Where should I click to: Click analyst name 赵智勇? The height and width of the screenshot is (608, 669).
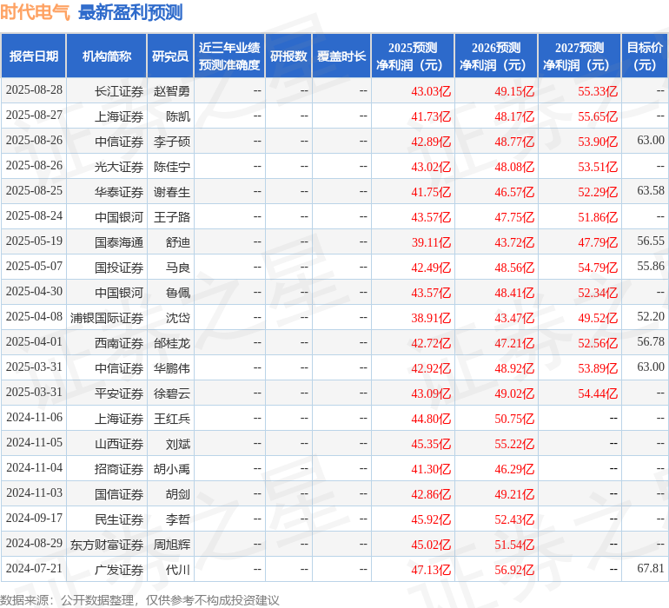[171, 91]
